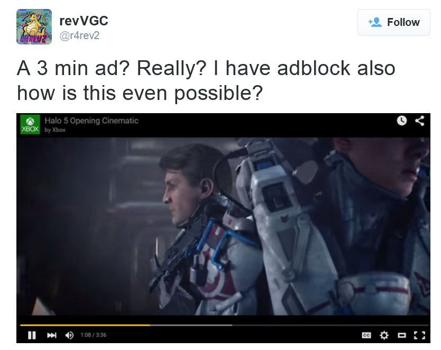This screenshot has width=441, height=350.
Task: Click the Xbox channel logo
Action: (x=30, y=125)
